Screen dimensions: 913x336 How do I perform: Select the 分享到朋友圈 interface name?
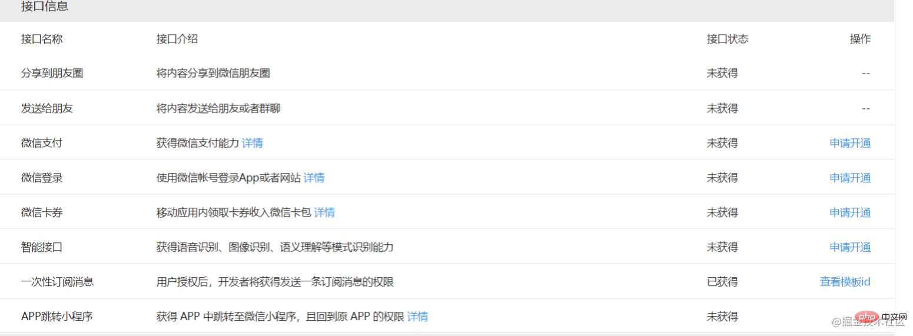pyautogui.click(x=52, y=74)
